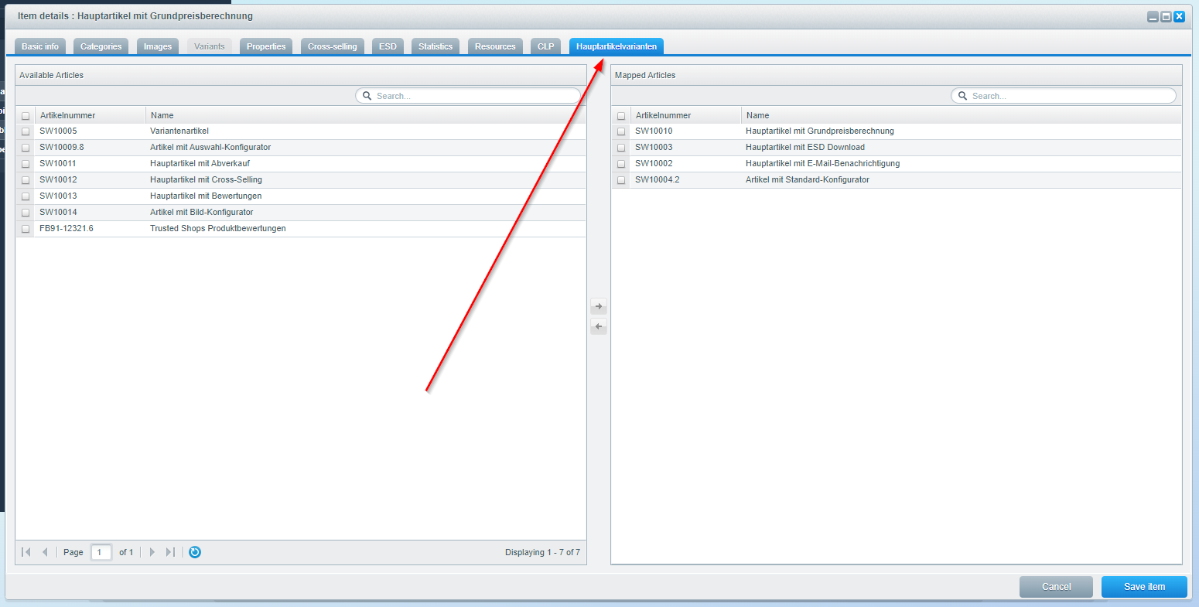Check the SW10011 Hauptartikel mit Abverkauf row

click(26, 164)
